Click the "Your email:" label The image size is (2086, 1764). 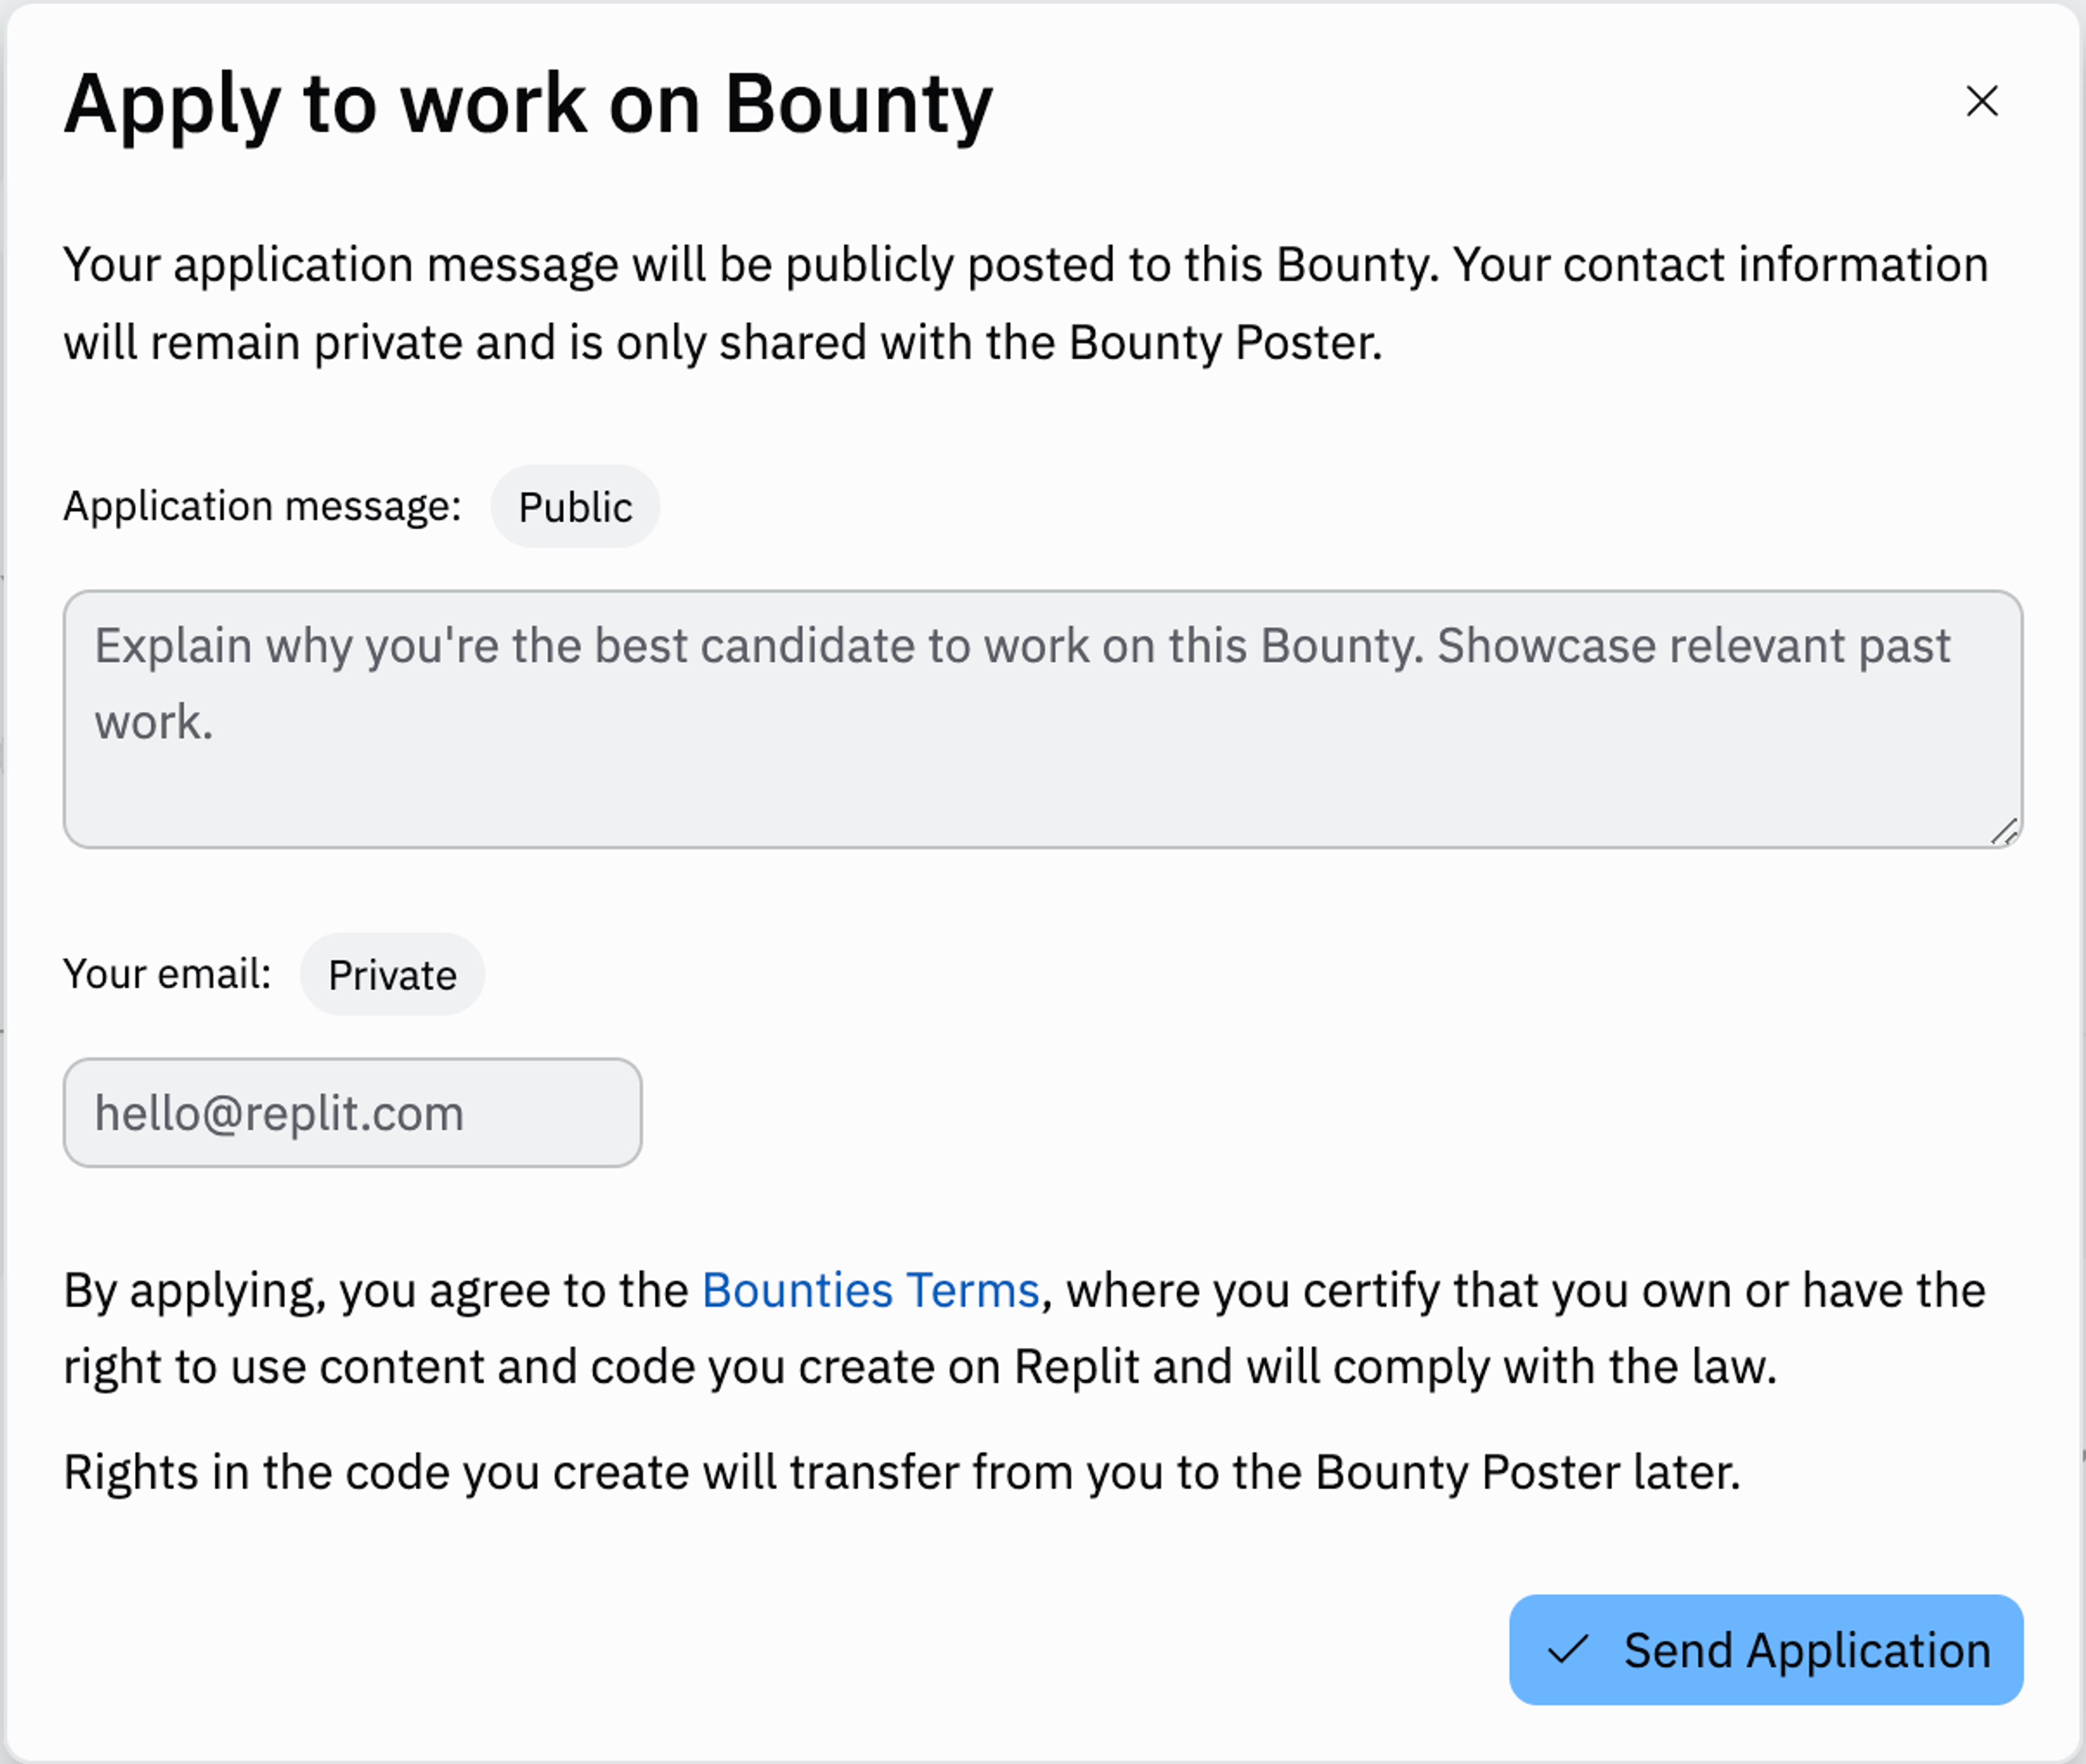click(167, 974)
